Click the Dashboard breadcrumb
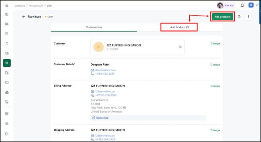 [20, 6]
